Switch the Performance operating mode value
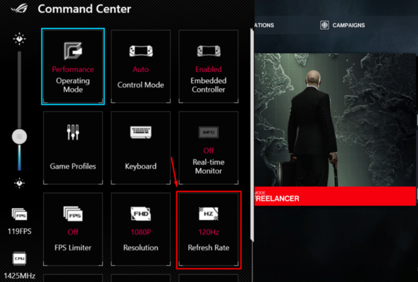The height and width of the screenshot is (282, 418). click(x=73, y=69)
